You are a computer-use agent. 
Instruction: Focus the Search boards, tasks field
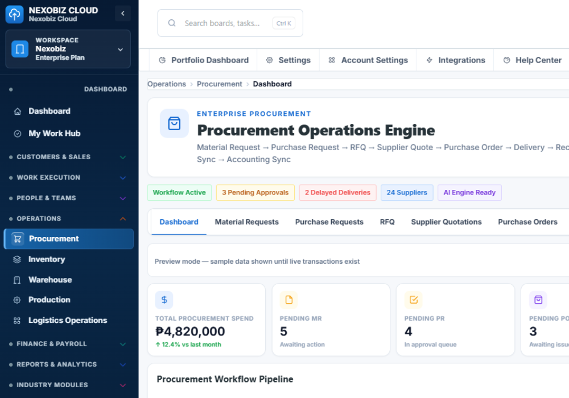point(230,23)
